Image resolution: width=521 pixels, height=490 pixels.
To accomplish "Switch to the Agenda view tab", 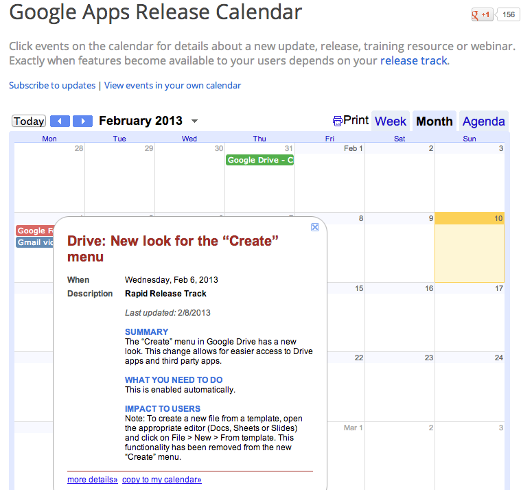I will (x=484, y=121).
